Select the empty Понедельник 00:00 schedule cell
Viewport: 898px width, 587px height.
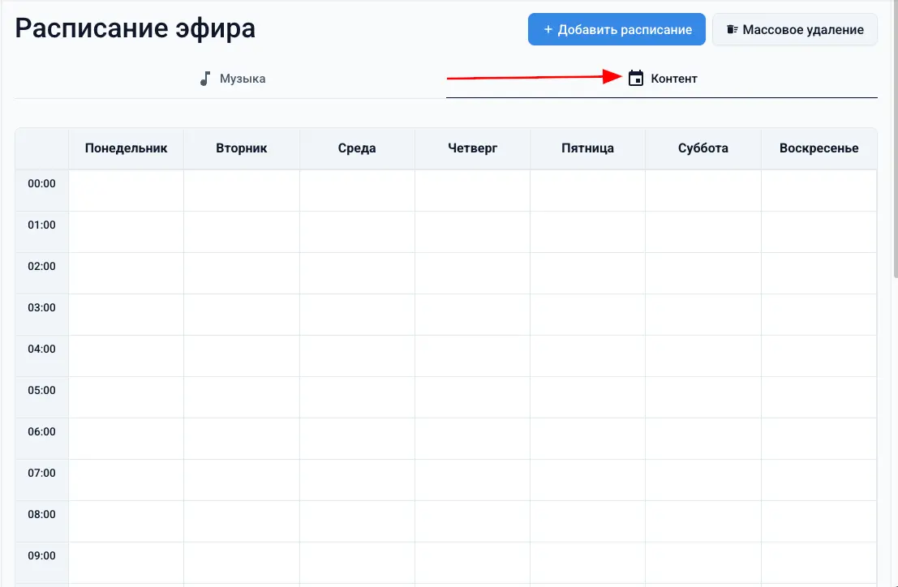(x=126, y=191)
